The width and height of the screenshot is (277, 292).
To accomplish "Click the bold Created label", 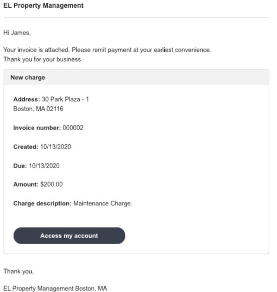I will click(25, 147).
